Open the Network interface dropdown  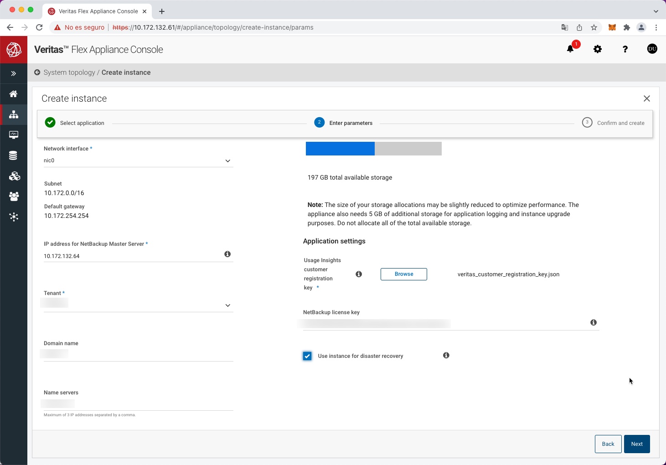pos(138,161)
